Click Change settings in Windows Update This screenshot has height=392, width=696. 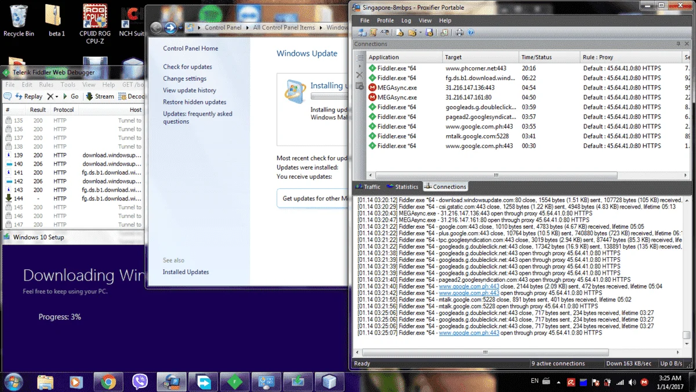point(184,78)
